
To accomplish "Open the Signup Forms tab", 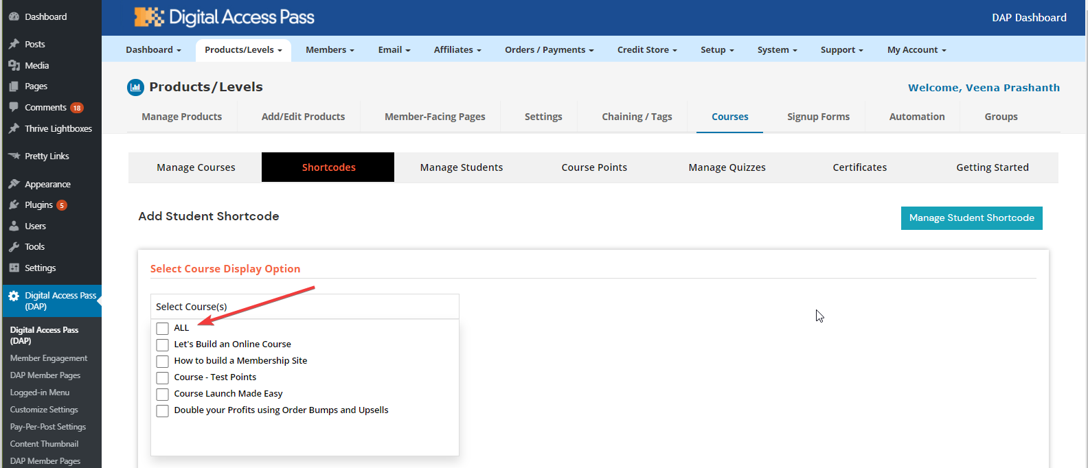I will 818,117.
